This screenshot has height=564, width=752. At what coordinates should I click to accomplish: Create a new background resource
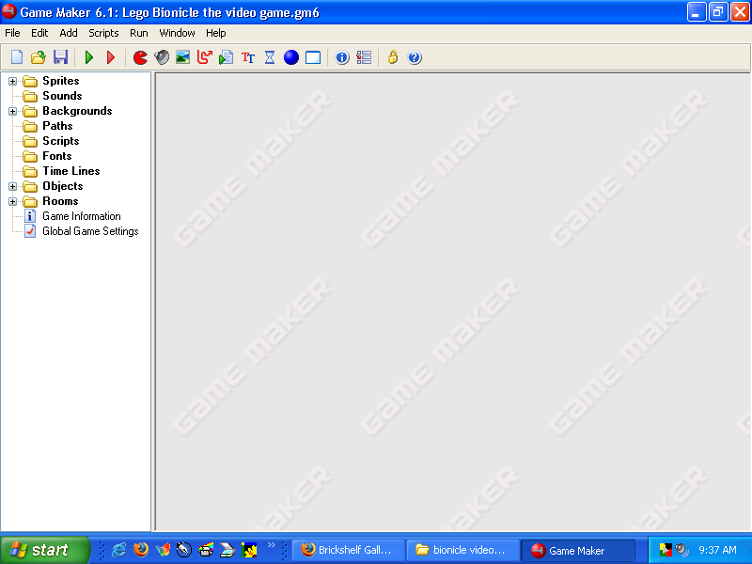(x=183, y=57)
